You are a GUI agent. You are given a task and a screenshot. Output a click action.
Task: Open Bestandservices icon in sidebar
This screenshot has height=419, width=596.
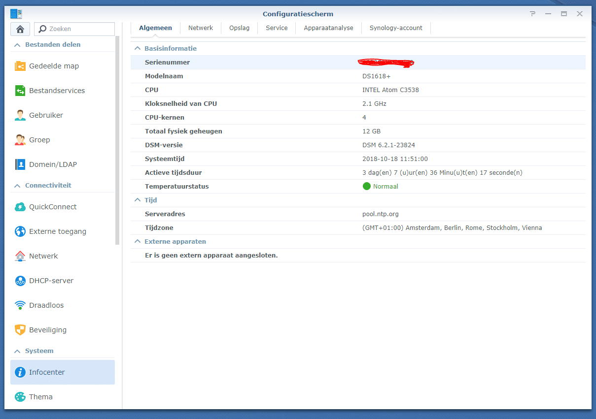coord(20,91)
